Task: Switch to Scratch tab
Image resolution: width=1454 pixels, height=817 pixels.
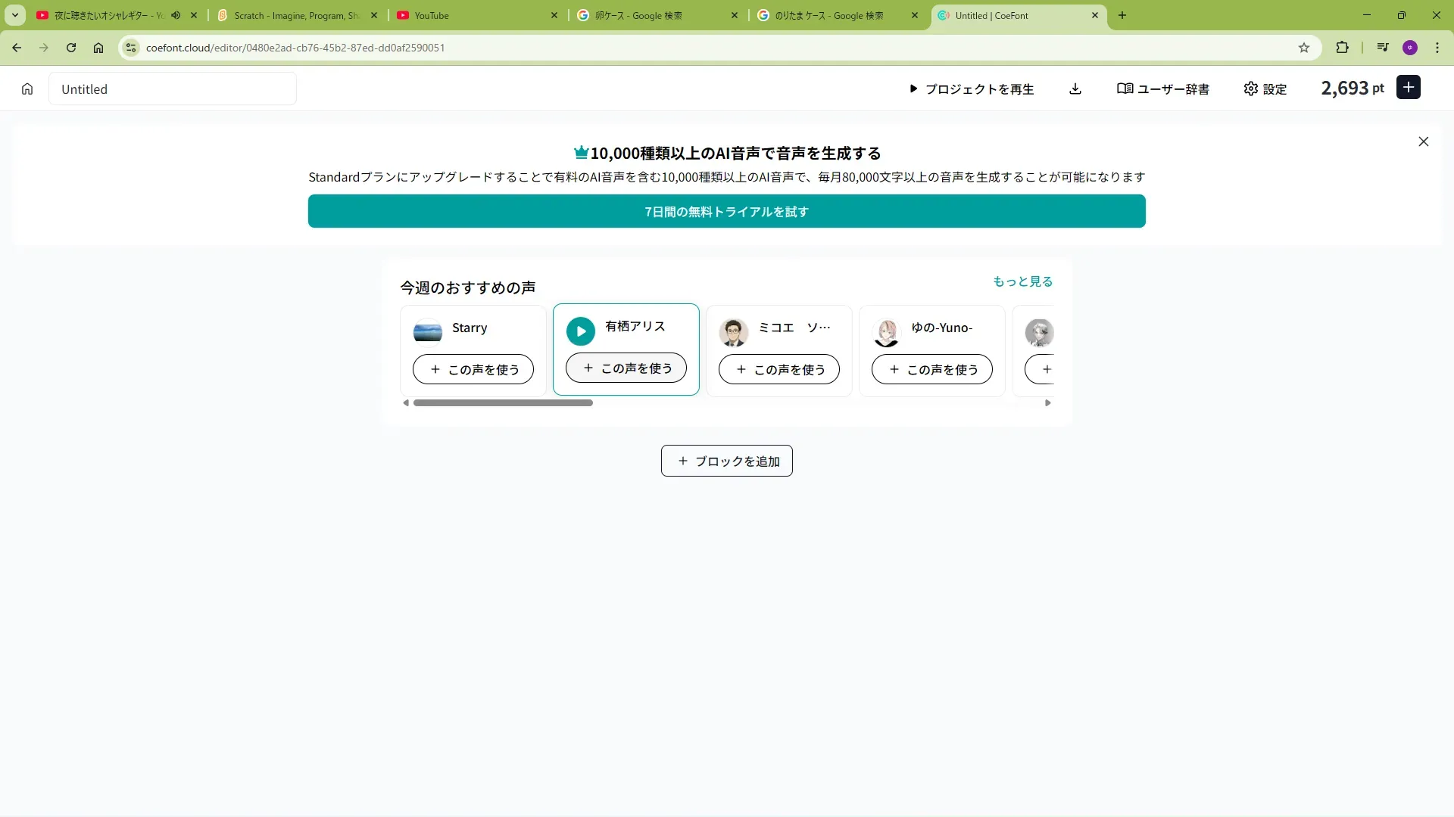Action: tap(295, 15)
